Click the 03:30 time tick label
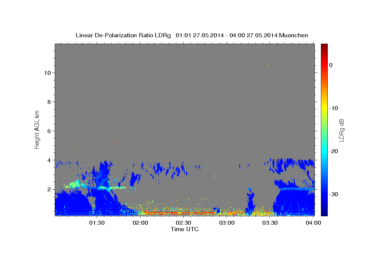The height and width of the screenshot is (259, 389). coord(270,223)
